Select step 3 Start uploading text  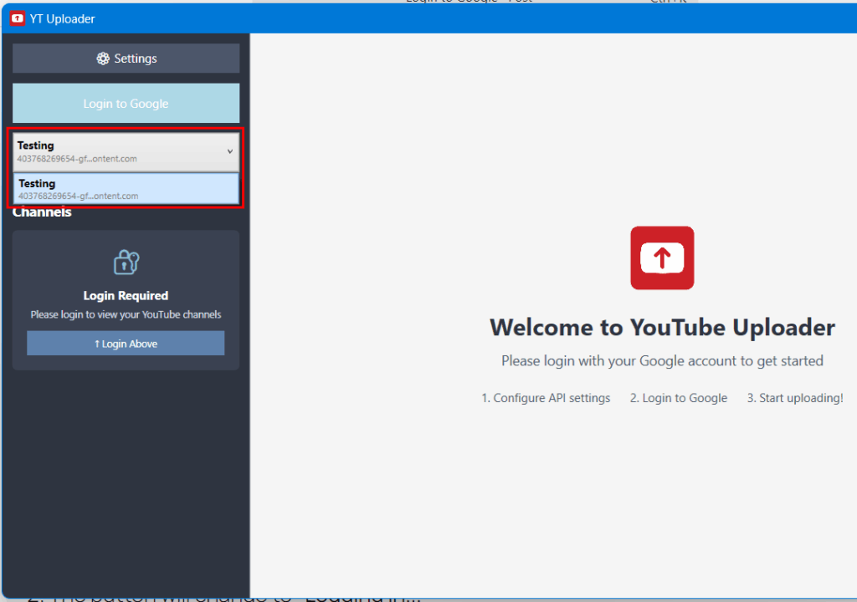(794, 398)
